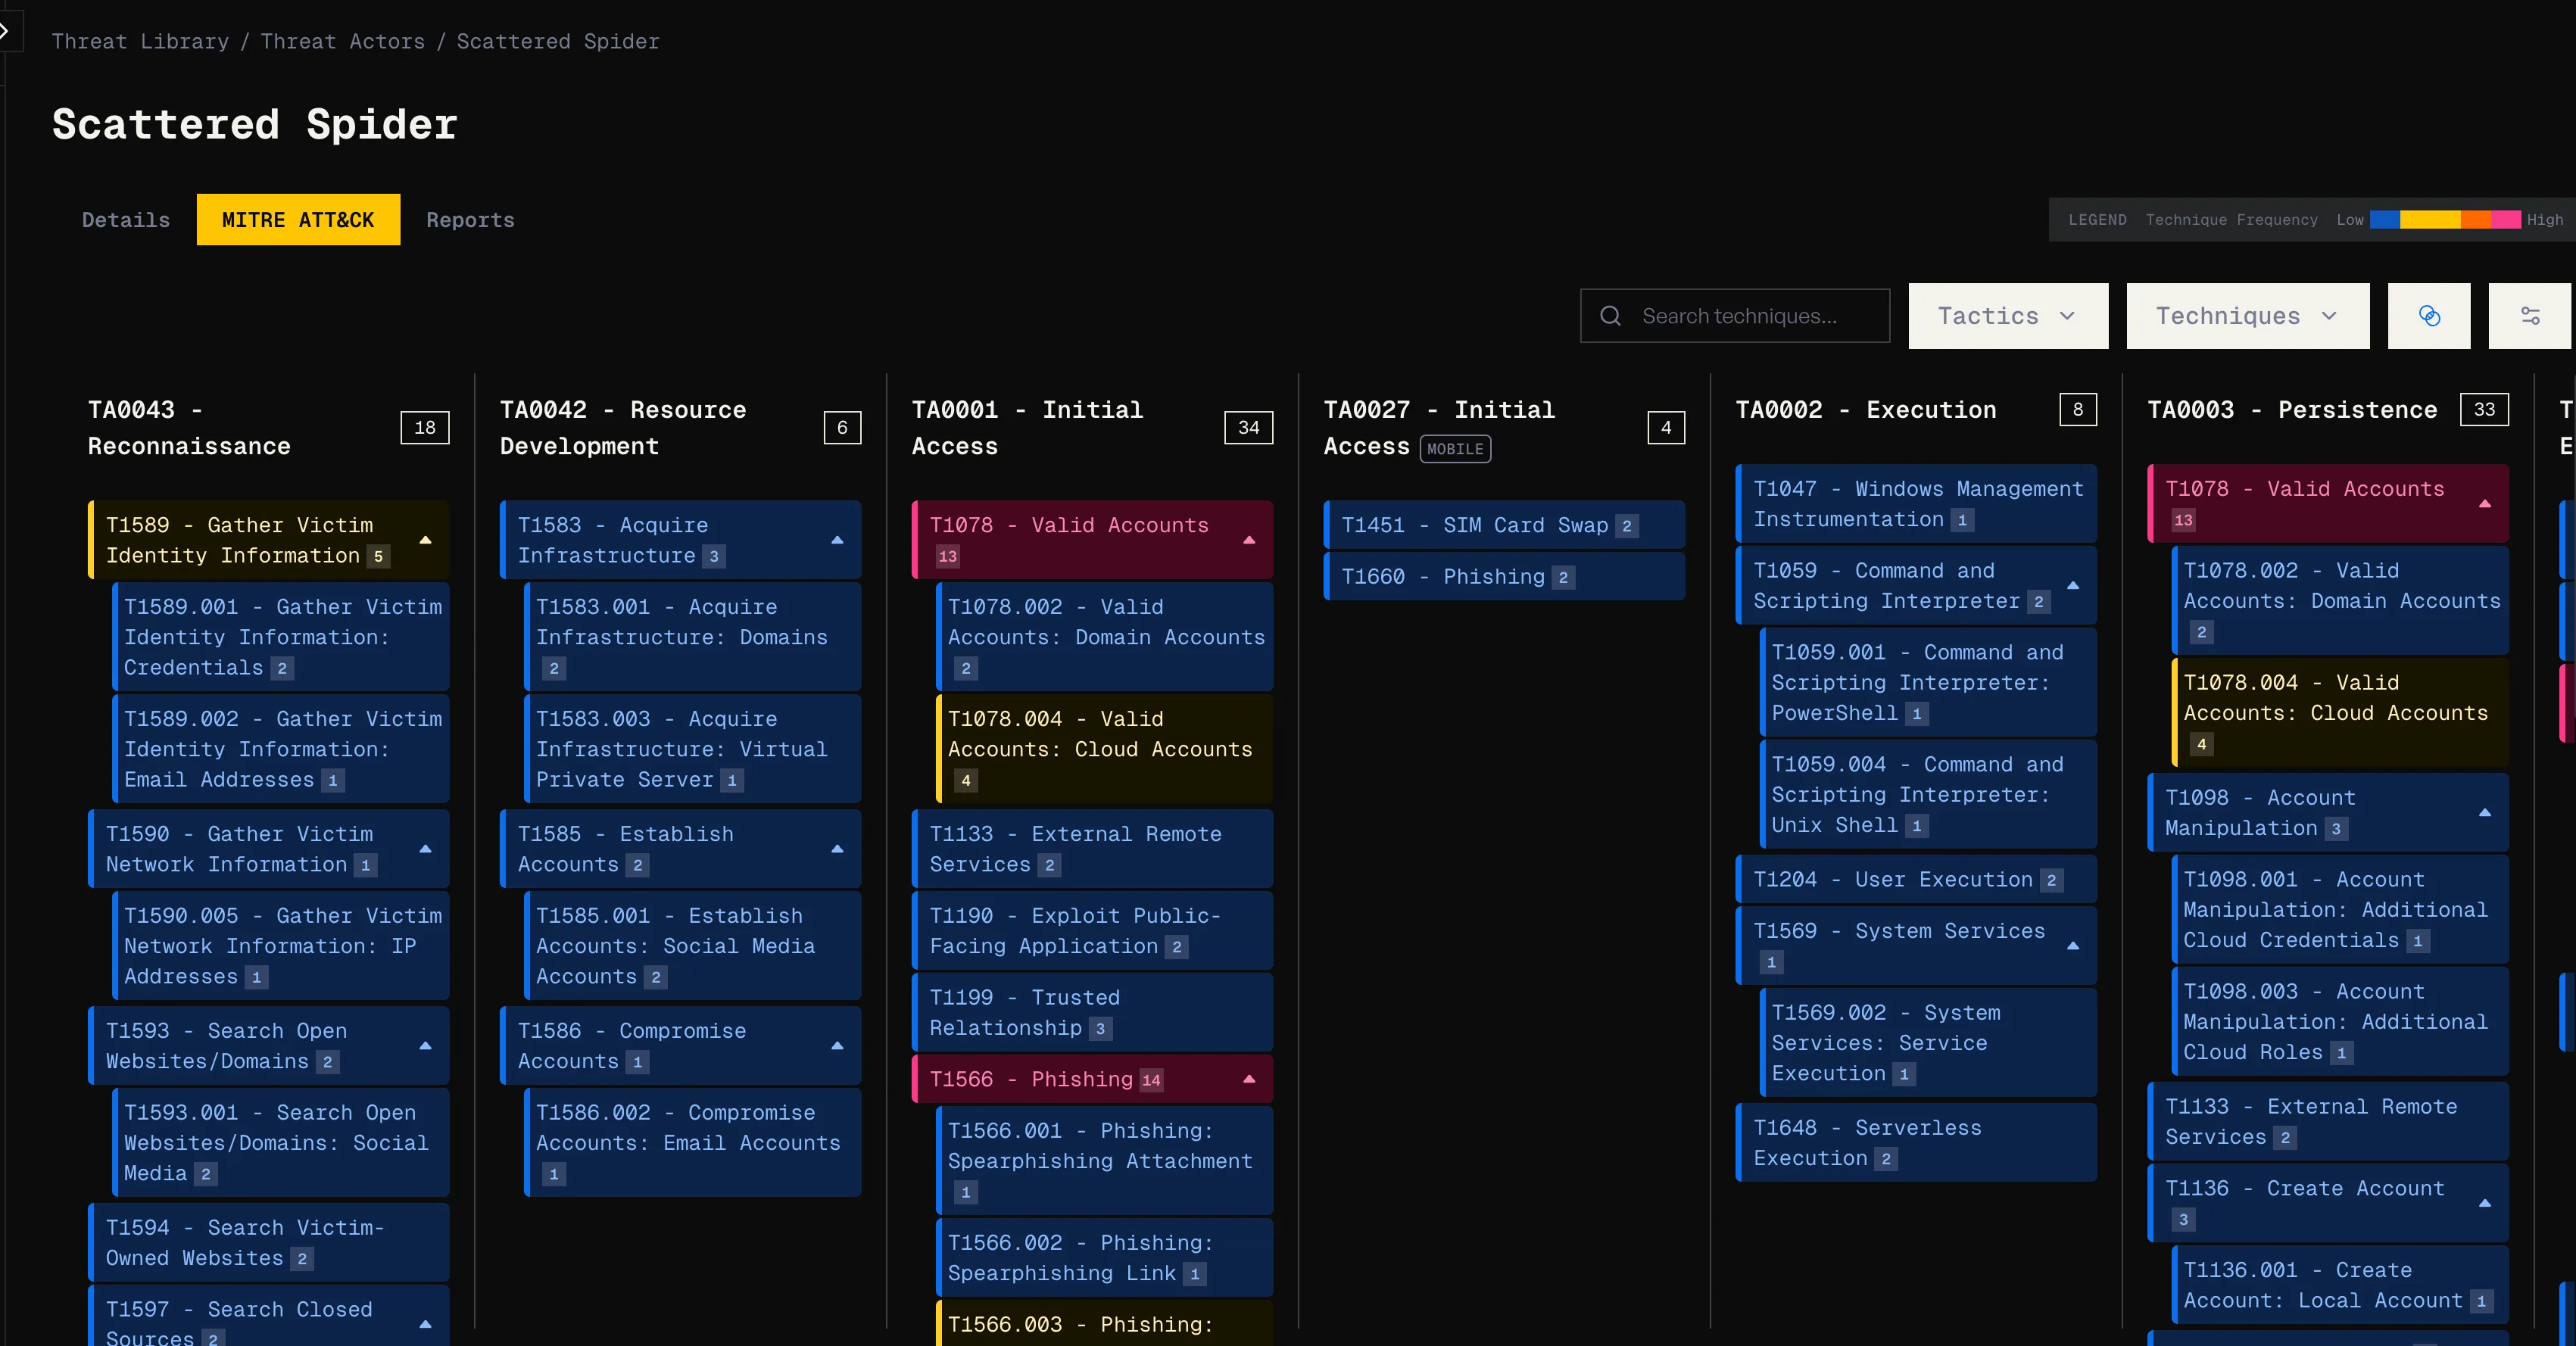
Task: Expand the left sidebar arrow
Action: point(10,30)
